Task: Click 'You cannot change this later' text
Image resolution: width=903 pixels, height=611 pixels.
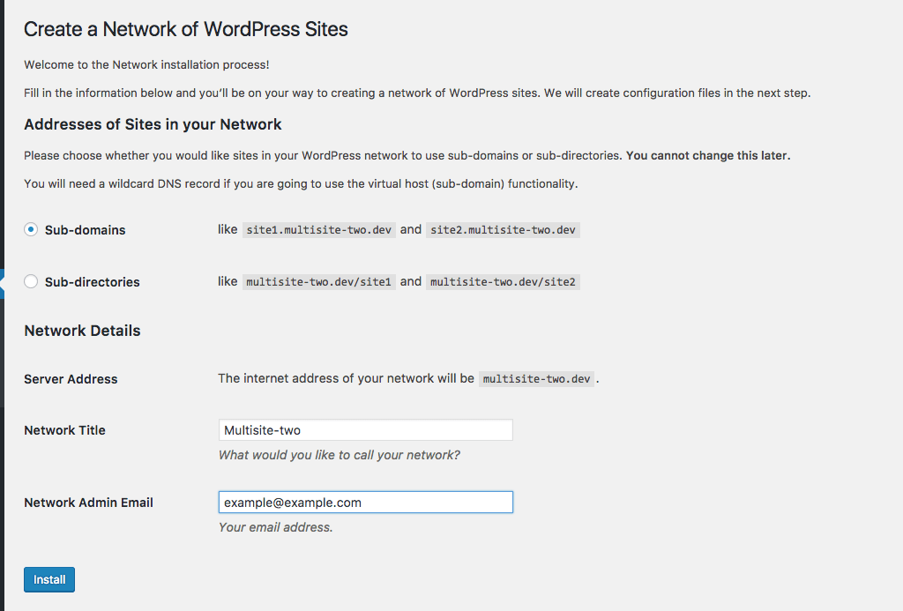Action: point(708,155)
